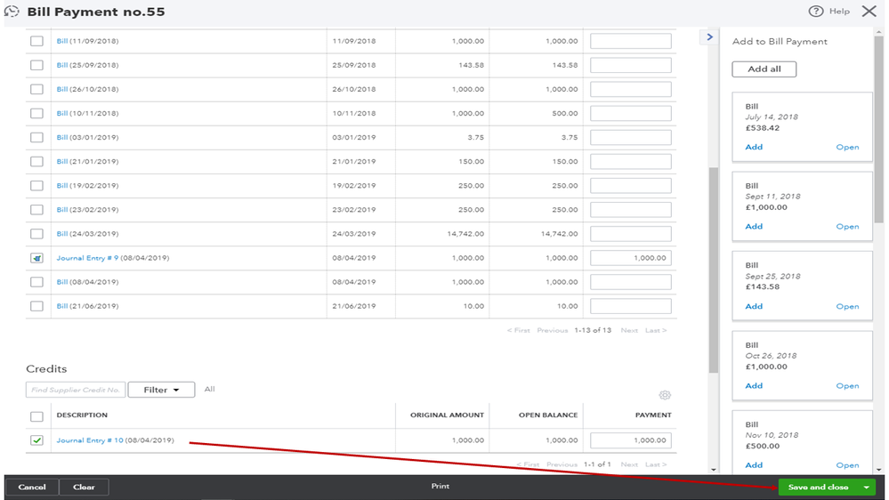Open the Sept 25, 2018 bill card

click(847, 306)
